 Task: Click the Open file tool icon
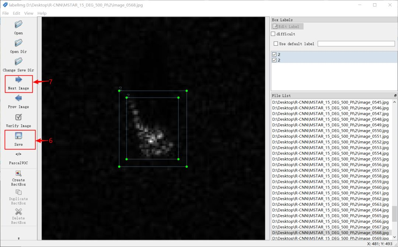click(18, 25)
